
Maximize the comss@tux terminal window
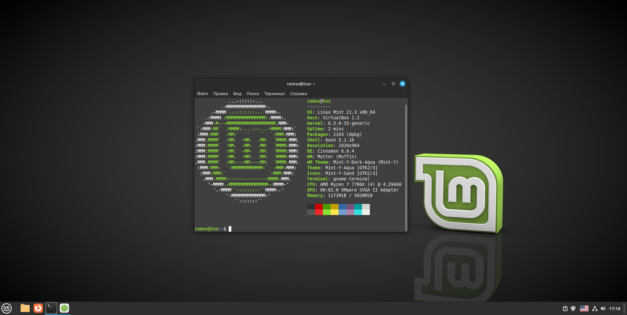pos(393,84)
